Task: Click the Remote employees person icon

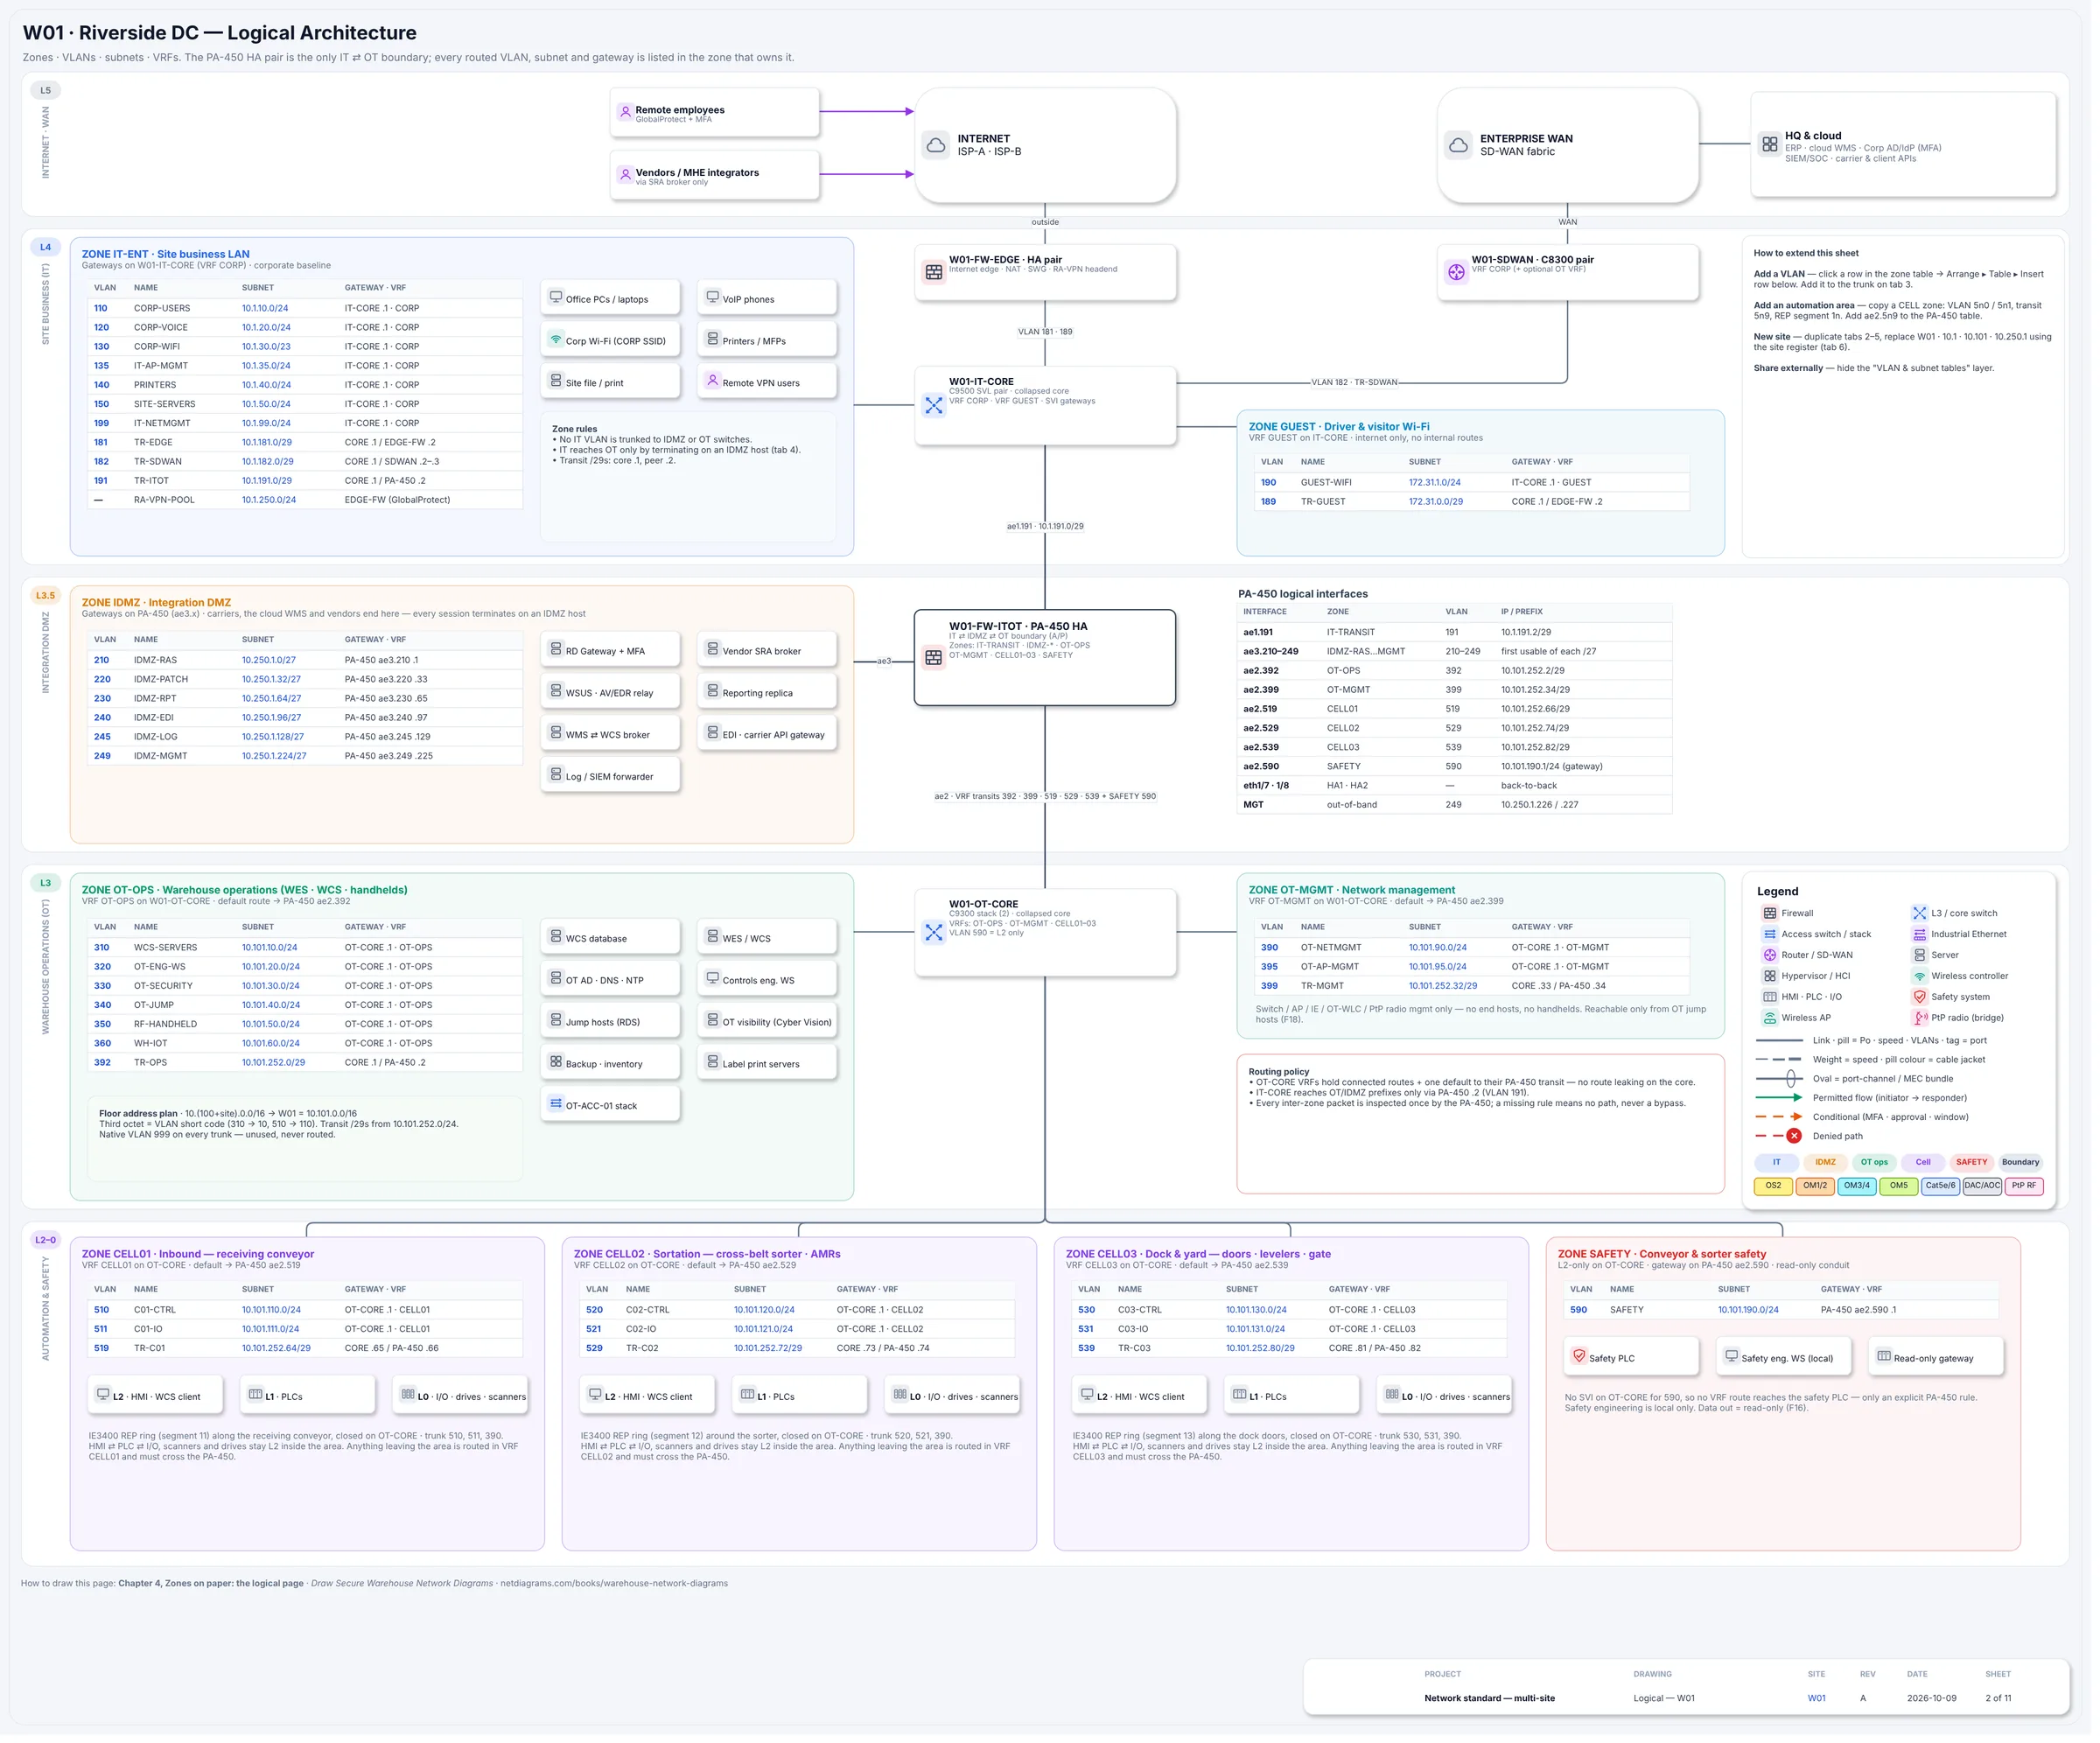Action: [x=625, y=112]
